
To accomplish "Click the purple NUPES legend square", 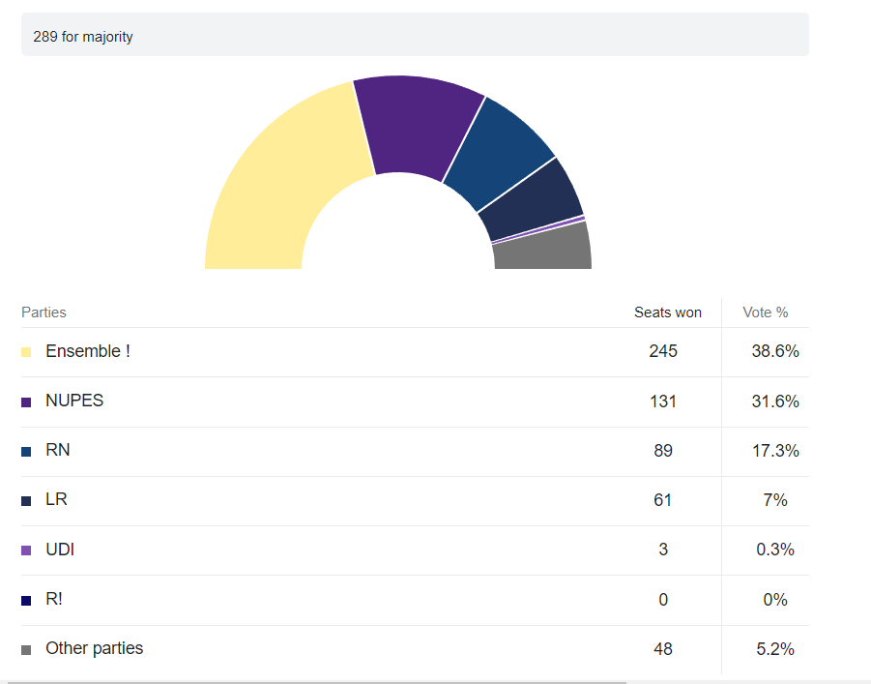I will pyautogui.click(x=26, y=401).
